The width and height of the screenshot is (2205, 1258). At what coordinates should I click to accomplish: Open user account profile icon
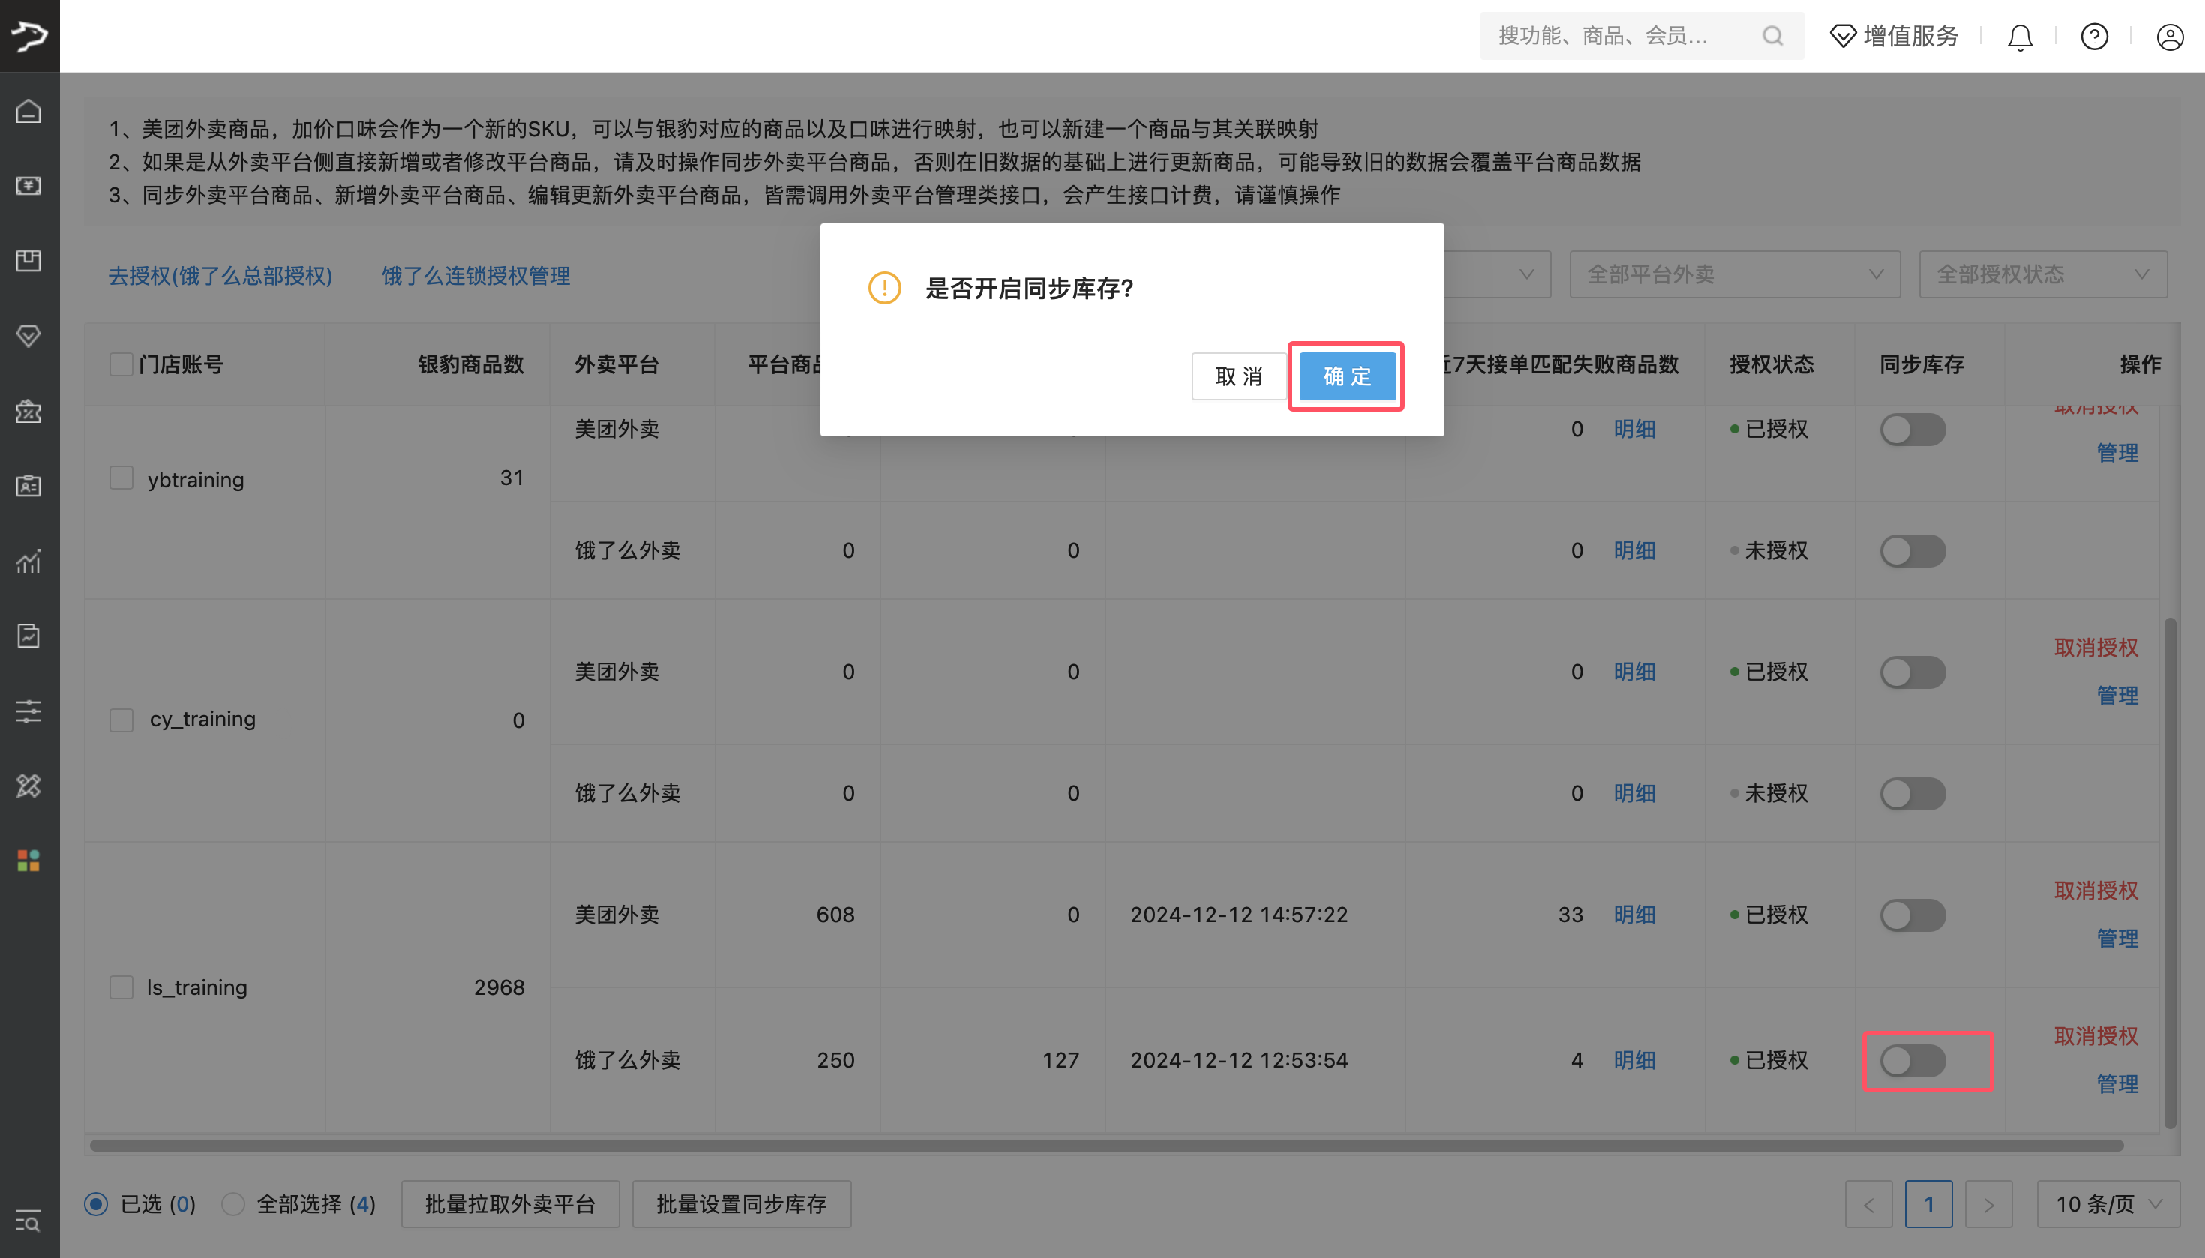pos(2170,36)
